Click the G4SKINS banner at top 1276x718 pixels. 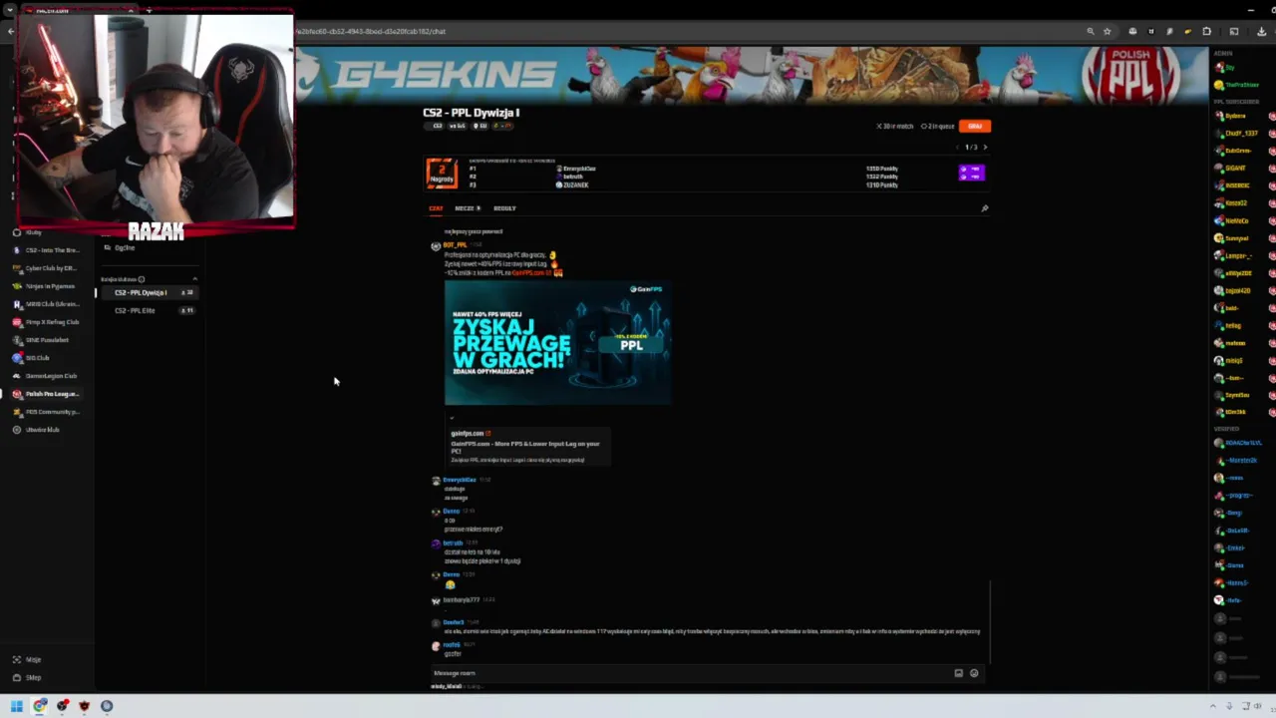tap(750, 75)
